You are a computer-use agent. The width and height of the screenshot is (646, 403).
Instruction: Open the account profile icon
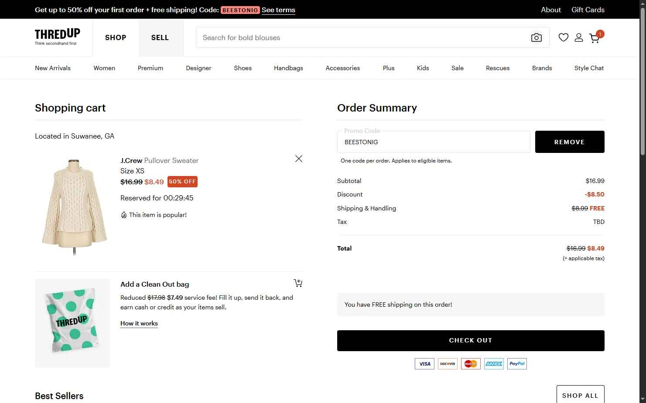(579, 37)
